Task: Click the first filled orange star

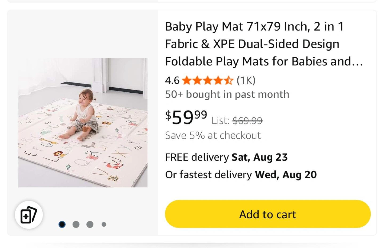Action: click(187, 80)
